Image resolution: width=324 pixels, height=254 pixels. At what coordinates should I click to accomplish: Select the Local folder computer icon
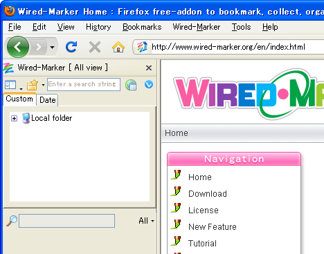click(x=26, y=118)
